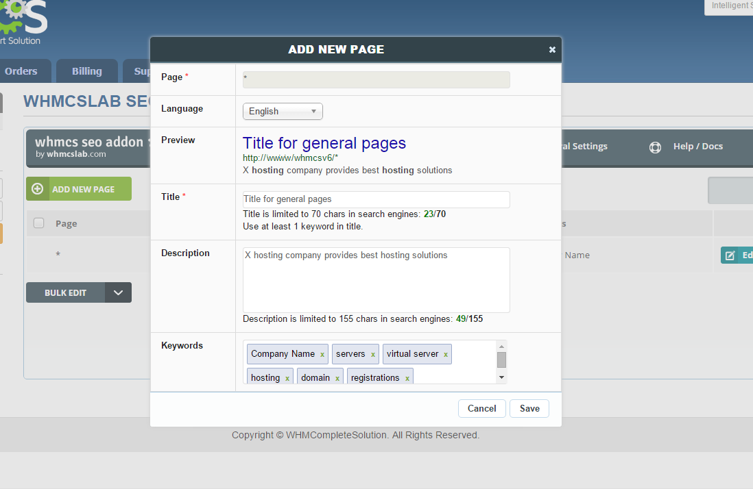The image size is (753, 489).
Task: Click the whmcslab.com addon banner text
Action: coord(71,154)
